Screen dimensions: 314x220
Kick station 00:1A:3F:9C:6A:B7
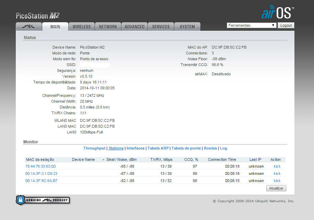coord(277,181)
